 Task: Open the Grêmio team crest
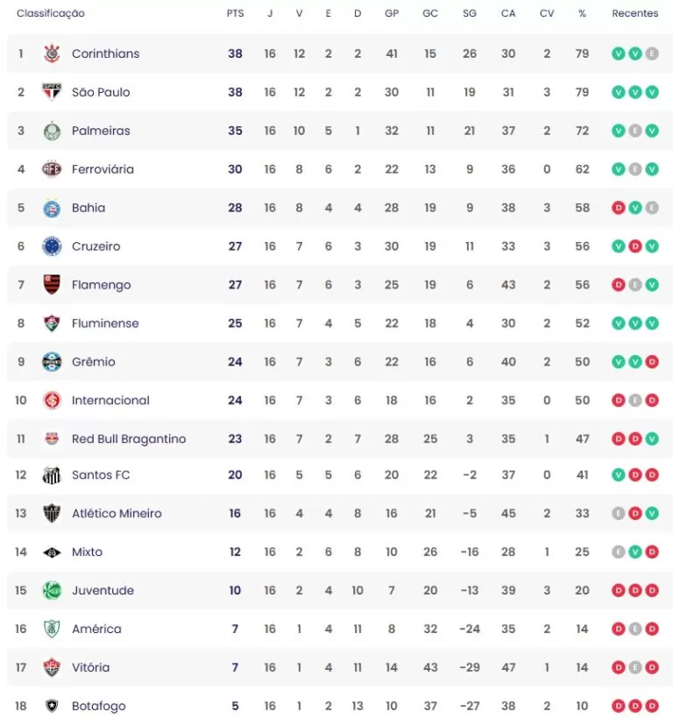click(x=52, y=361)
